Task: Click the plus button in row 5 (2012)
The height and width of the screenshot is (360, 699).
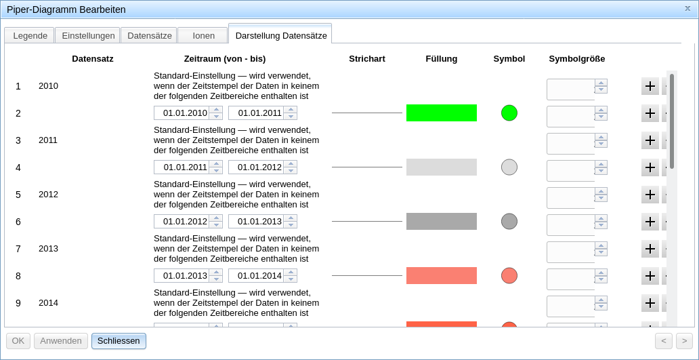Action: [650, 195]
